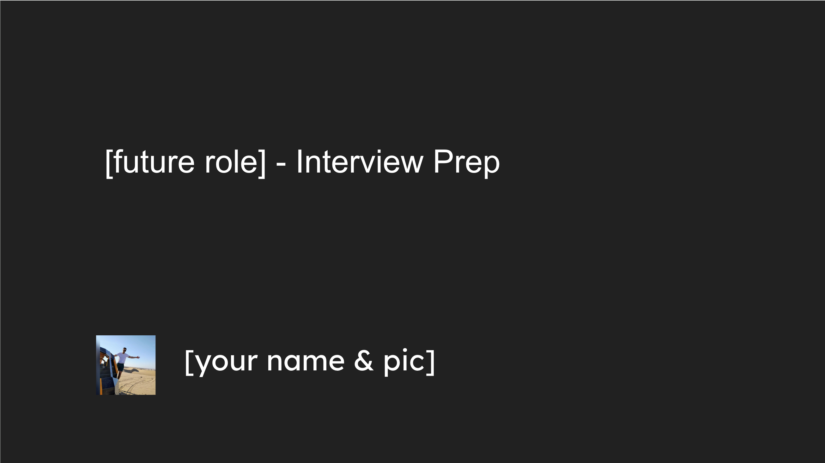This screenshot has width=825, height=463.
Task: Click the word "name" in the subtitle
Action: 306,362
